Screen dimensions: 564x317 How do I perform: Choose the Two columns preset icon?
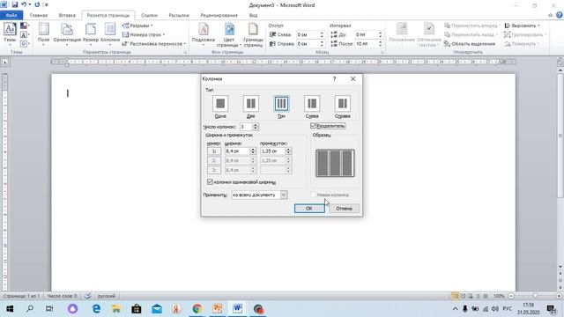coord(250,104)
